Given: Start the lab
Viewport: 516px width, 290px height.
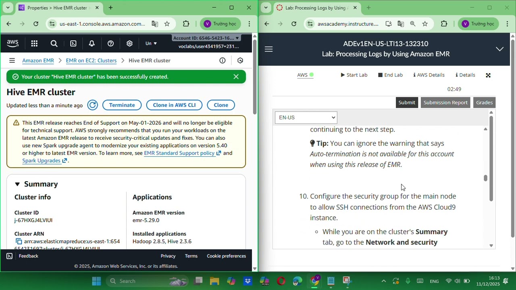Looking at the screenshot, I should [354, 75].
